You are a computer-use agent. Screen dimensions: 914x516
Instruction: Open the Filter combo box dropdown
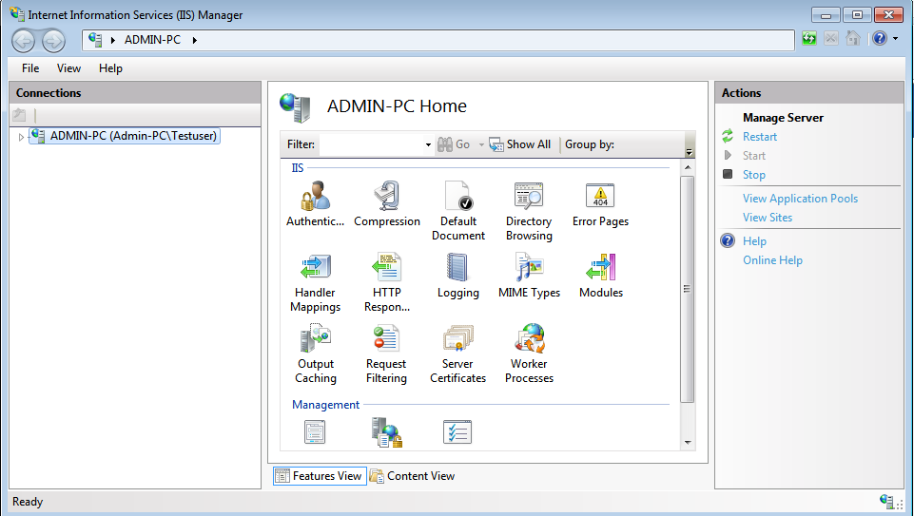[428, 144]
